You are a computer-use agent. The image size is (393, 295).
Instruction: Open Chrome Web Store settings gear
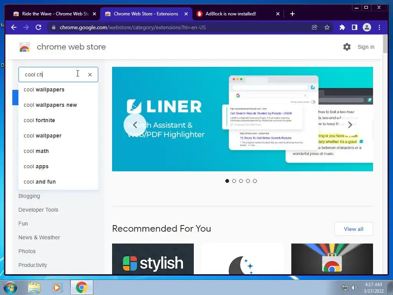point(347,47)
